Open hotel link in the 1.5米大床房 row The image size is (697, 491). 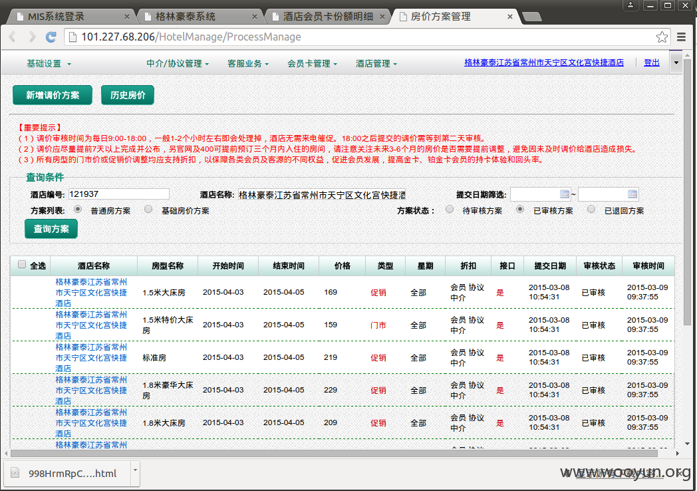click(91, 293)
